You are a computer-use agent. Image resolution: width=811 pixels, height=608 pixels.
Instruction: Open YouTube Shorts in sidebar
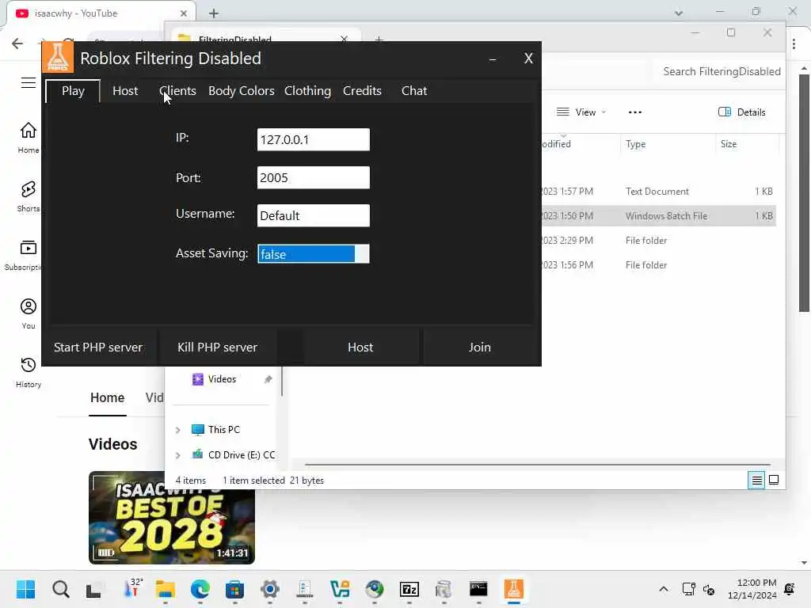coord(29,196)
